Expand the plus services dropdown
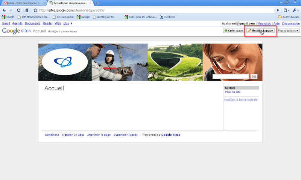The width and height of the screenshot is (301, 180). tap(68, 23)
